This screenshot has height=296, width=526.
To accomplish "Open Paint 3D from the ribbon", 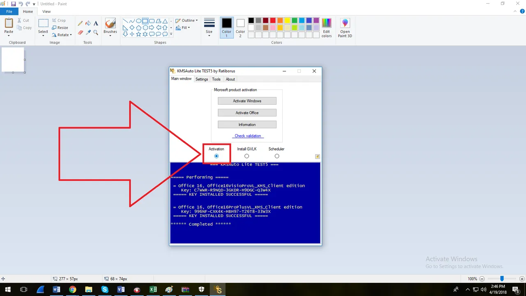I will coord(345,28).
